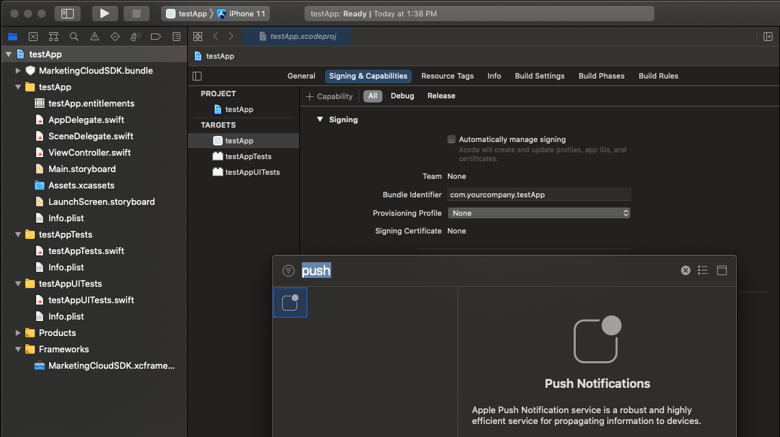
Task: Select the testApp target
Action: pyautogui.click(x=243, y=141)
